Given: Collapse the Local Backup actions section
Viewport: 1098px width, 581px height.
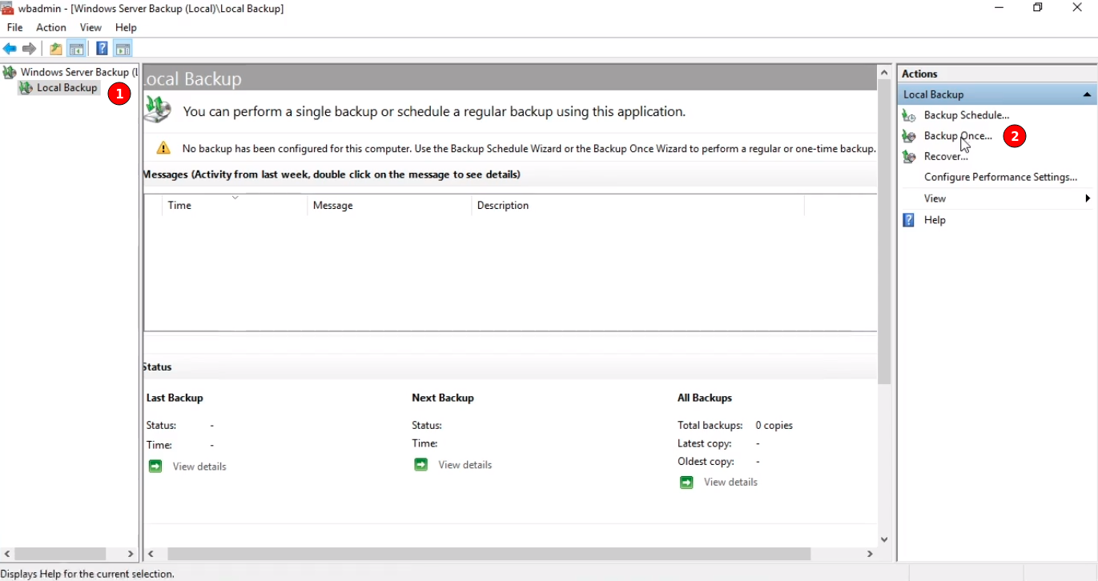Looking at the screenshot, I should point(1087,94).
